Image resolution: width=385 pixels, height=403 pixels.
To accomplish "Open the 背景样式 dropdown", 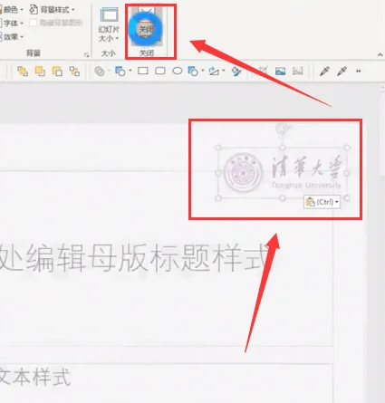I will (x=52, y=10).
